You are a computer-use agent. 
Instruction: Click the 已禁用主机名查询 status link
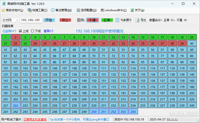point(35,119)
